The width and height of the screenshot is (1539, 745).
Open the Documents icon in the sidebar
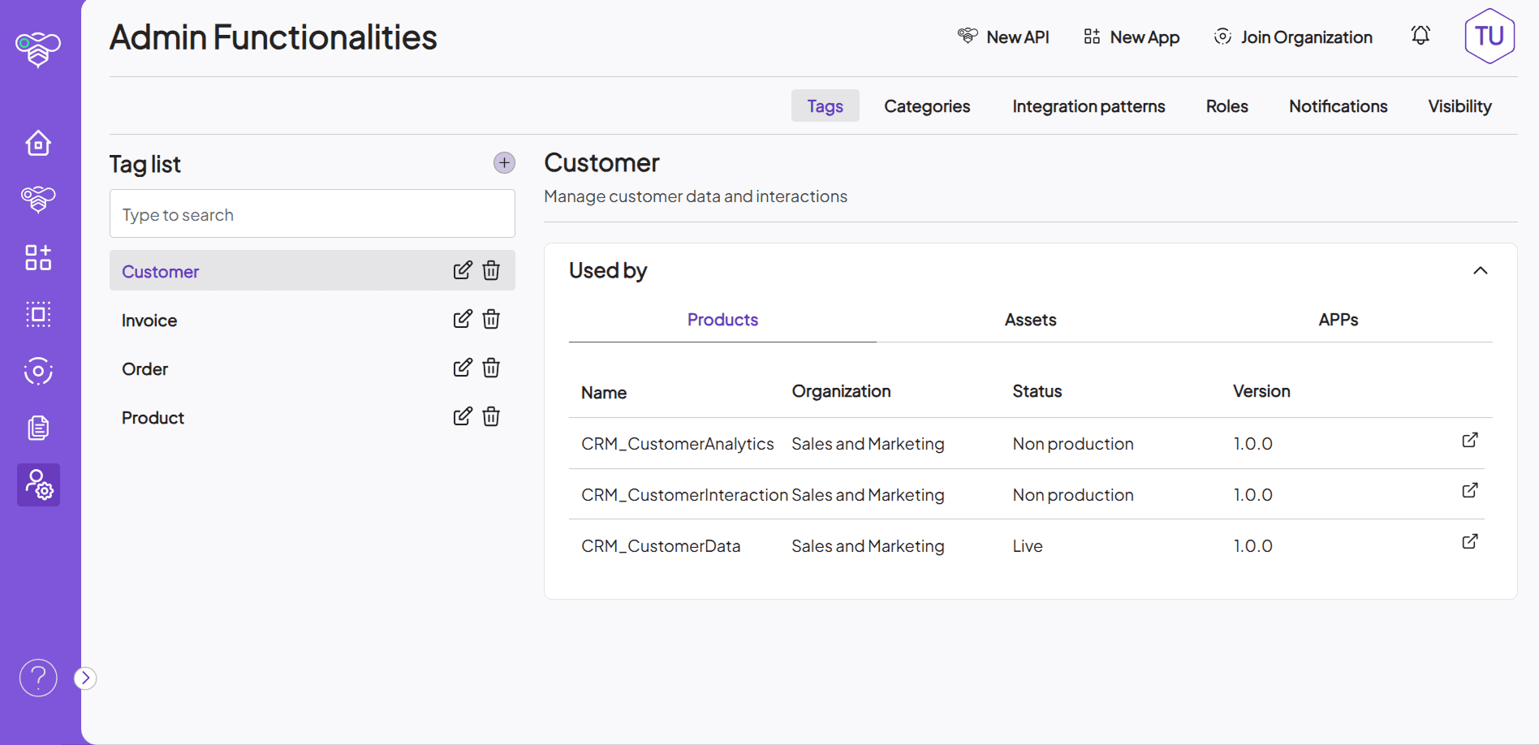(x=37, y=428)
